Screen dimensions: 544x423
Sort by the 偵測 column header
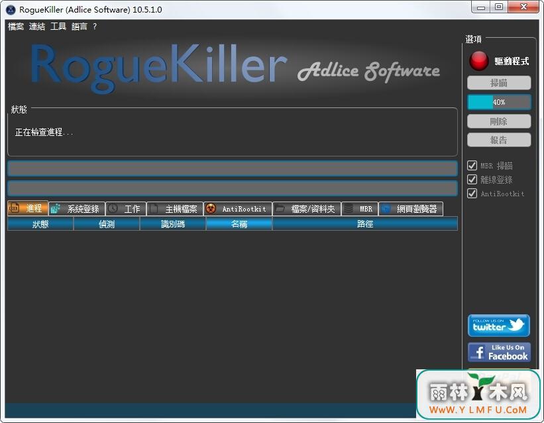tap(107, 223)
